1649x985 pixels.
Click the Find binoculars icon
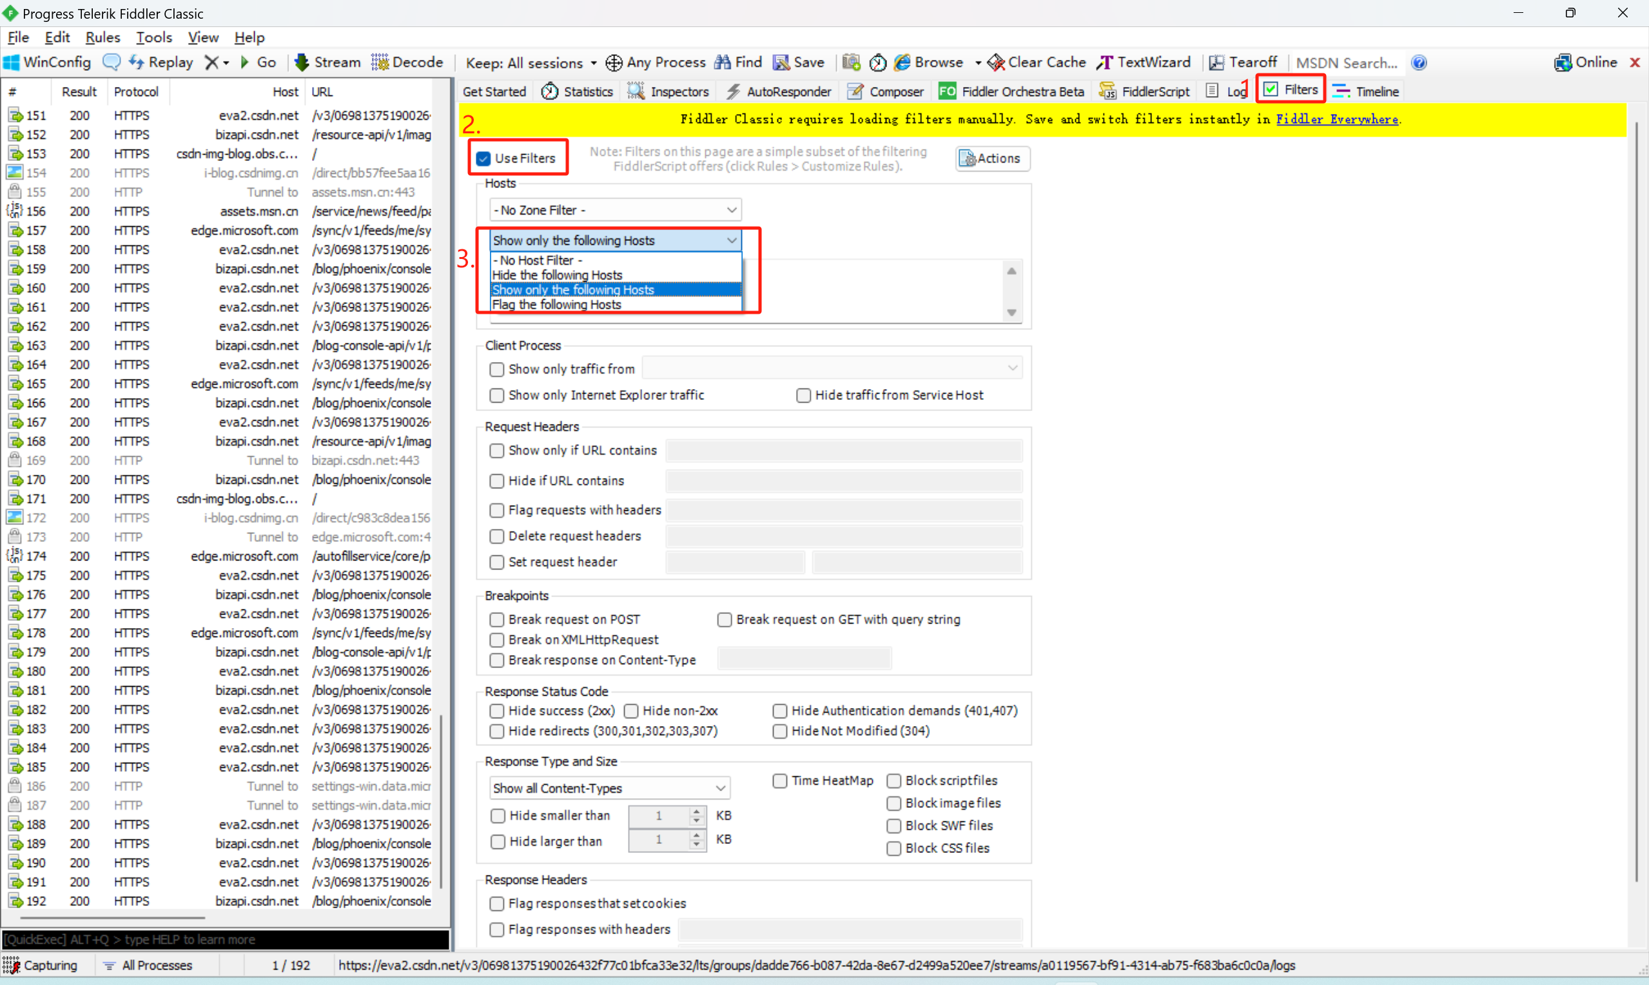click(x=723, y=62)
